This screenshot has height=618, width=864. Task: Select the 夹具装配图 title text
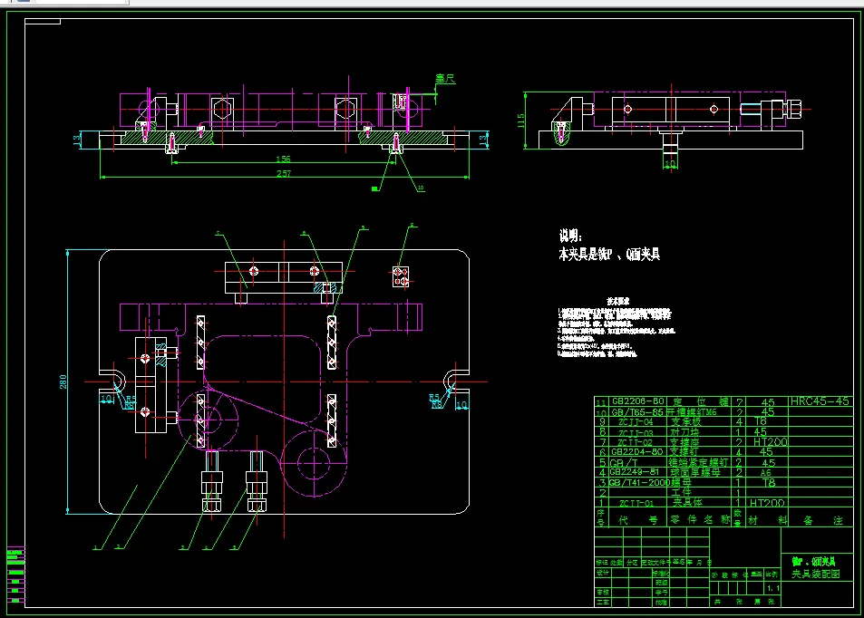pyautogui.click(x=816, y=574)
